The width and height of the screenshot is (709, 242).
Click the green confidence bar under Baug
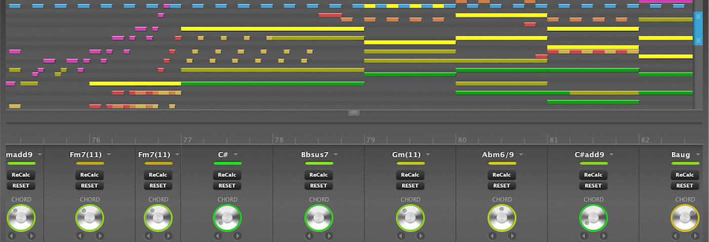click(x=685, y=163)
